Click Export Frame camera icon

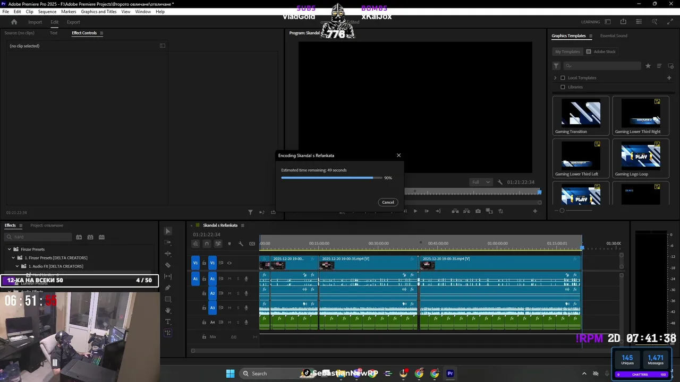[478, 211]
